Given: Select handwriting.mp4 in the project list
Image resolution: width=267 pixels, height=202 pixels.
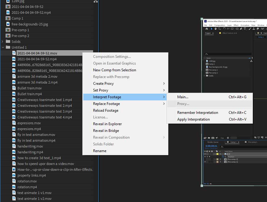Looking at the screenshot, I should [x=30, y=152].
